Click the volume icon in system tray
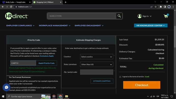Screen dimensions: 176x99 154,97
